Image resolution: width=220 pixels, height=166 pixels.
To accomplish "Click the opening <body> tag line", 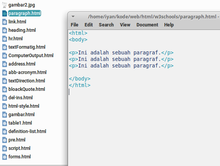I will coord(78,39).
